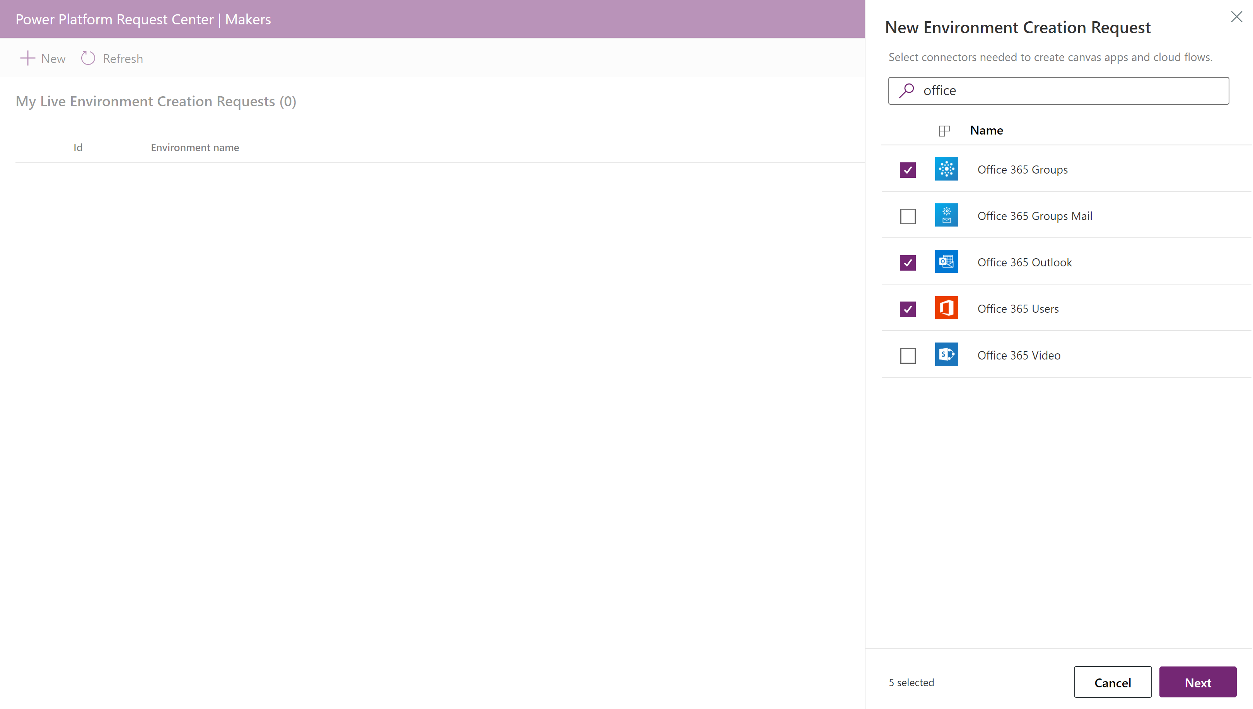Viewport: 1253px width, 709px height.
Task: Click the Refresh icon in the toolbar
Action: point(89,58)
